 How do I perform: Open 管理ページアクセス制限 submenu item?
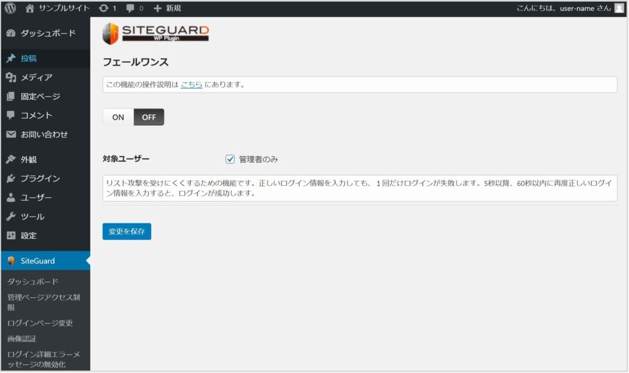click(44, 302)
